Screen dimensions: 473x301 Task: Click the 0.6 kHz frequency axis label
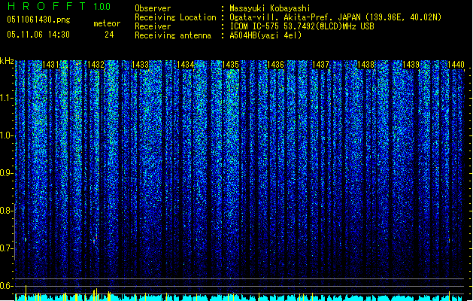7,286
